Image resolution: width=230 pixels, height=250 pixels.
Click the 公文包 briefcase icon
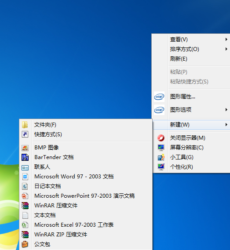click(x=25, y=244)
